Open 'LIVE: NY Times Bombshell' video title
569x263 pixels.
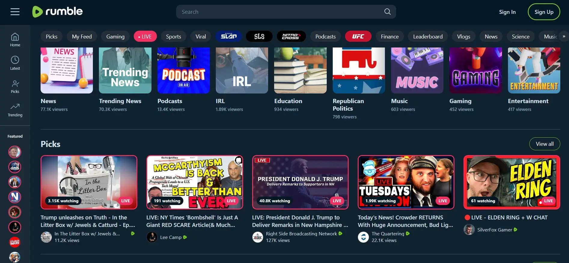tap(192, 221)
